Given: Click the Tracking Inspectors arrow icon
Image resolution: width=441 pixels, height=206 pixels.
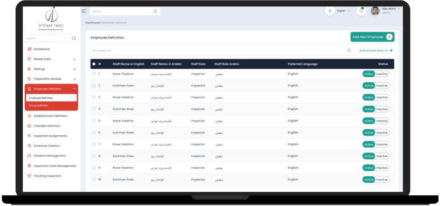Looking at the screenshot, I should click(x=29, y=176).
